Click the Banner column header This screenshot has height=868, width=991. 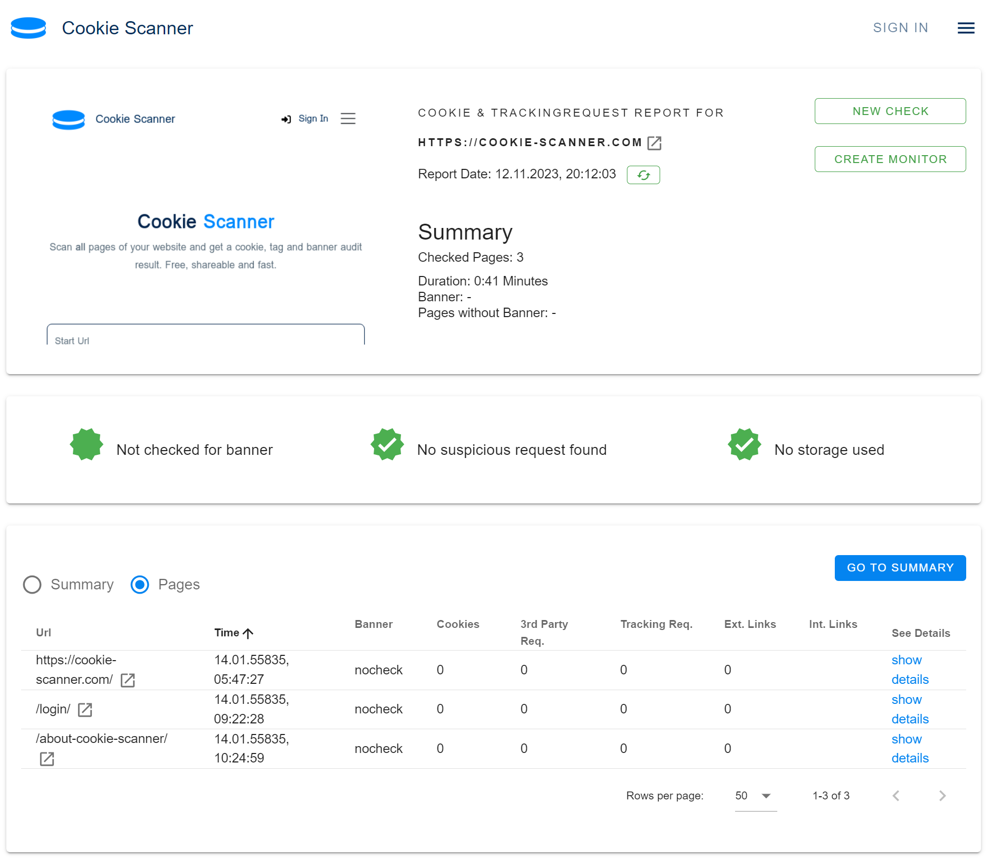[374, 624]
